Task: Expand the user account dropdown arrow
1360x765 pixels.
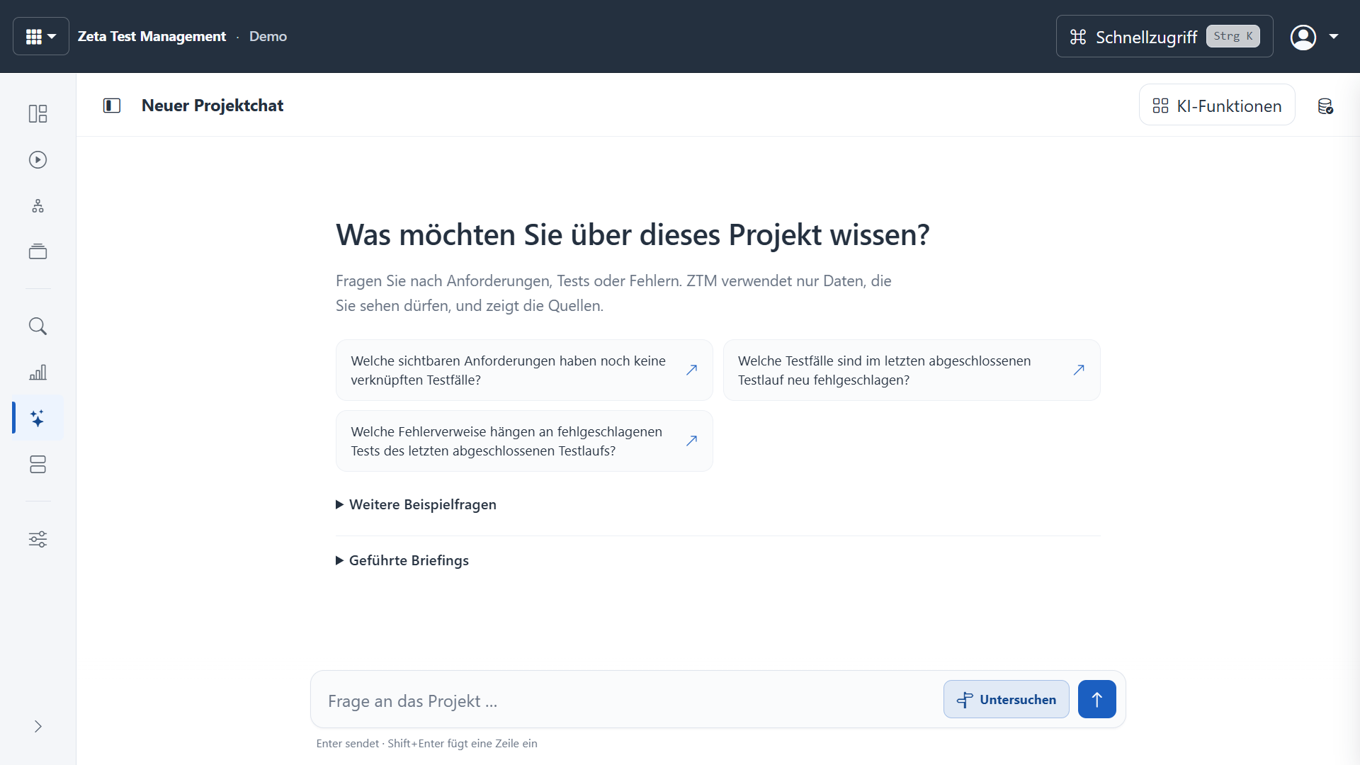Action: tap(1334, 37)
